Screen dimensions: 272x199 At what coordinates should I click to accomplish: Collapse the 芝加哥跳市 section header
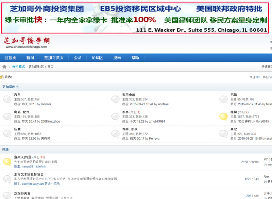[x=11, y=87]
